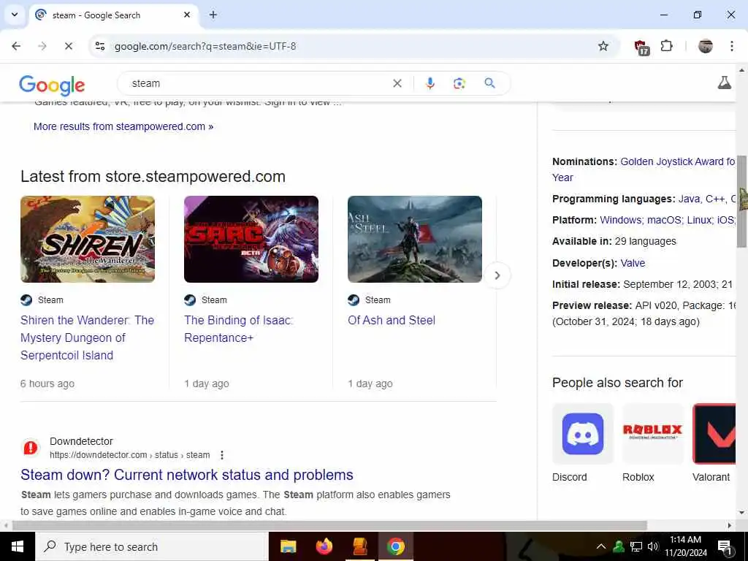The width and height of the screenshot is (748, 561).
Task: Click the Type here to search box
Action: (152, 546)
